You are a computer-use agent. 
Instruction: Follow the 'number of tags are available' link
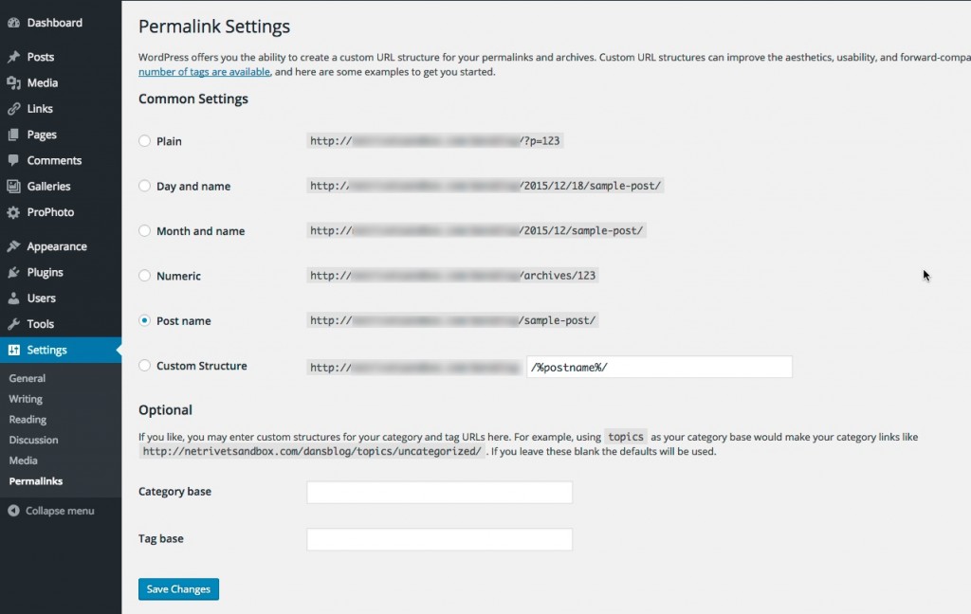click(x=205, y=72)
